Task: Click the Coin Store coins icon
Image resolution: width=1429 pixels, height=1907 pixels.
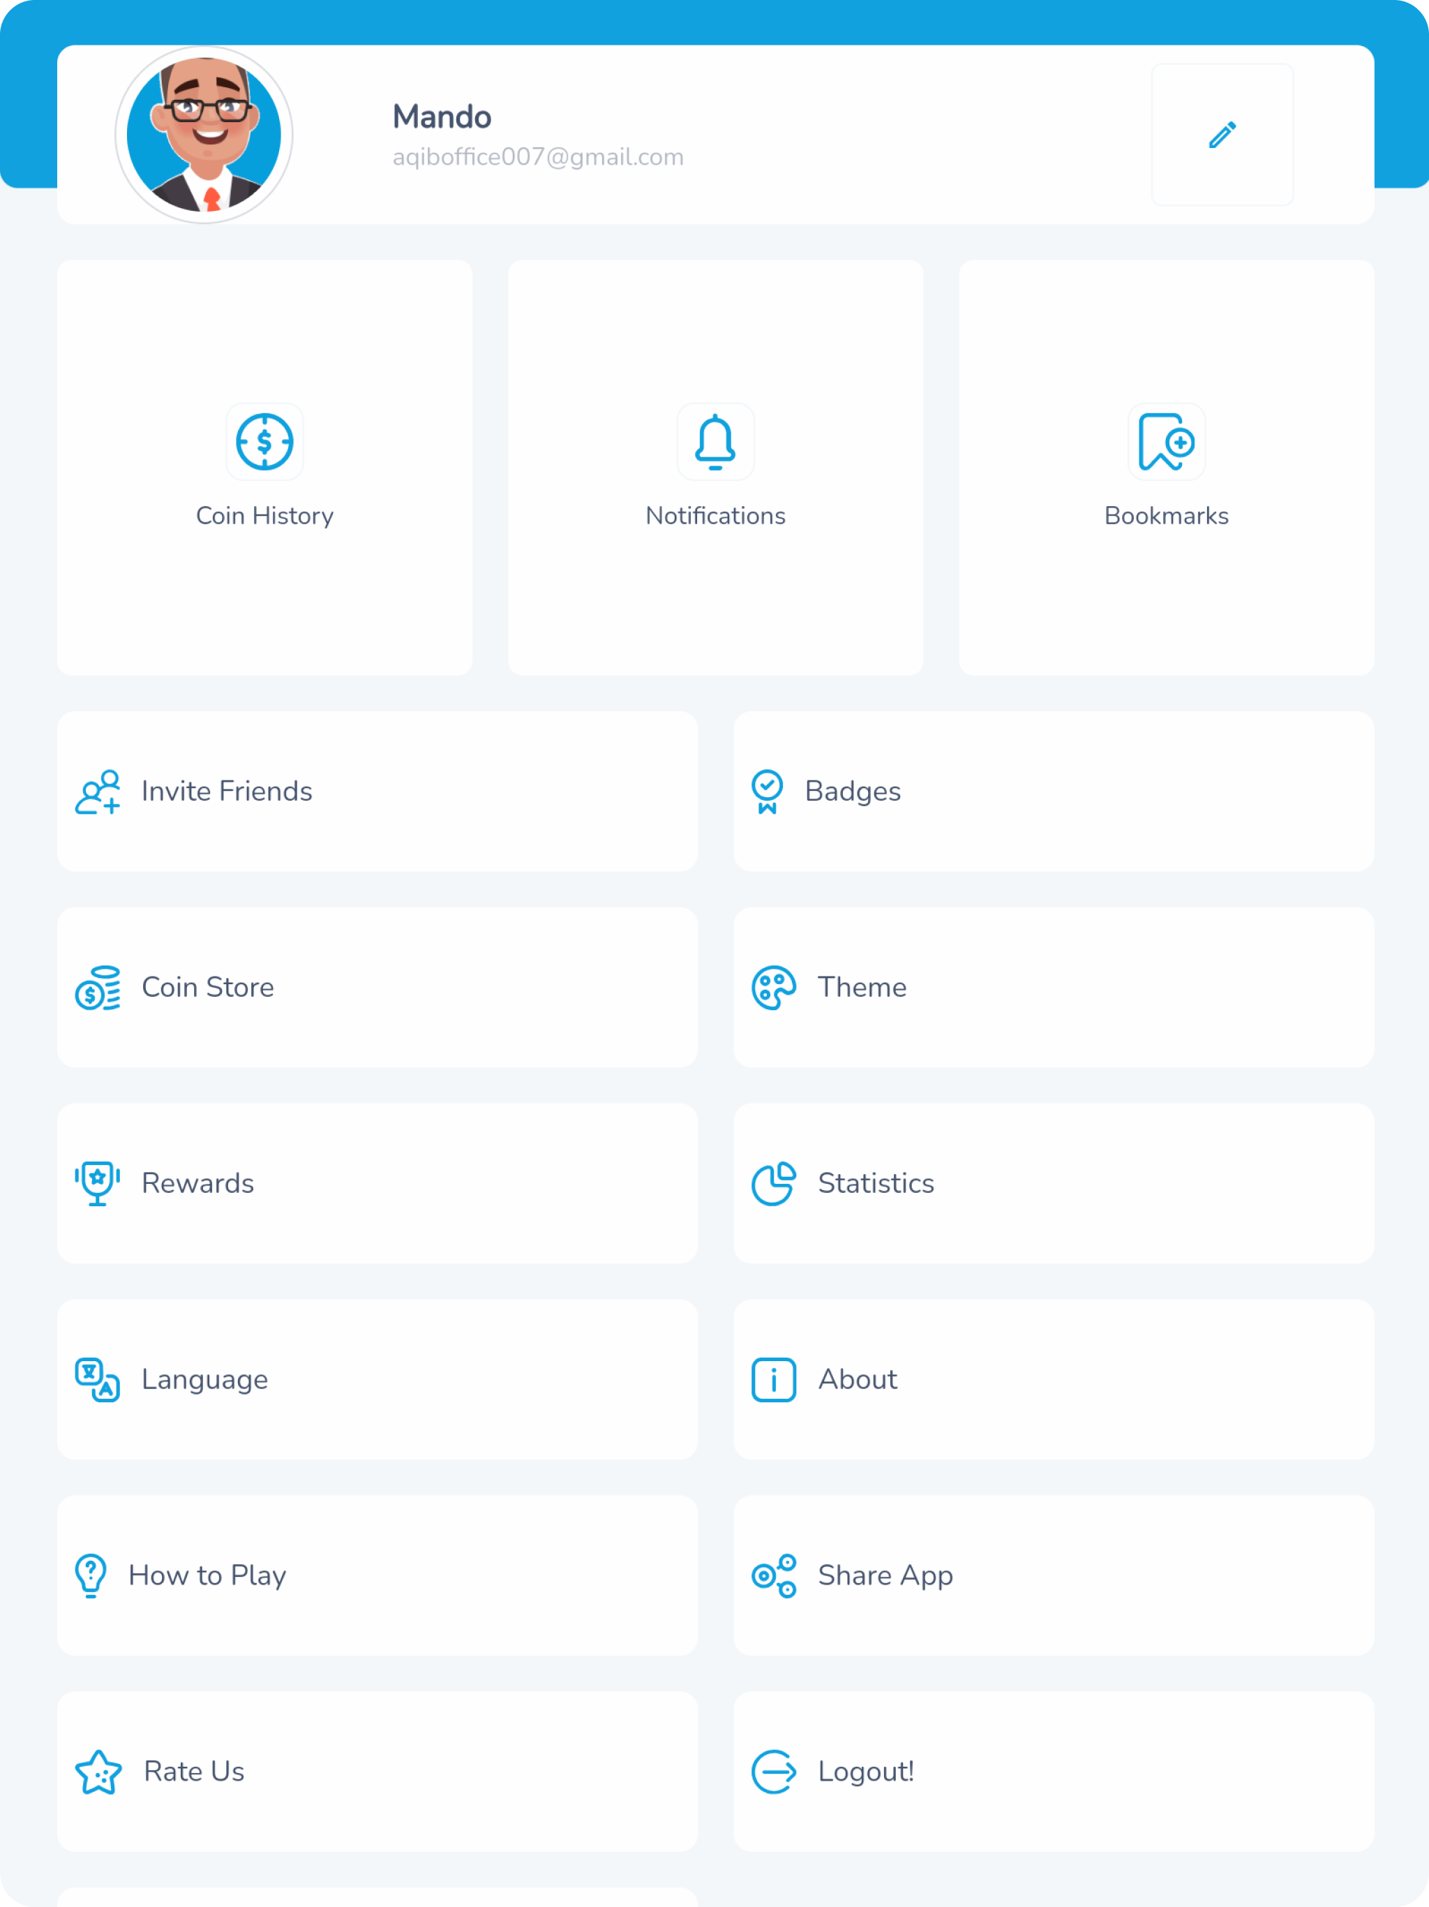Action: pos(98,987)
